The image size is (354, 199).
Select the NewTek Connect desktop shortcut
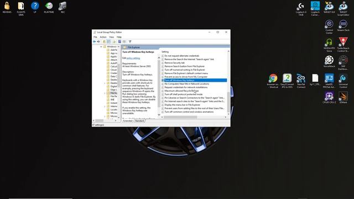[301, 81]
